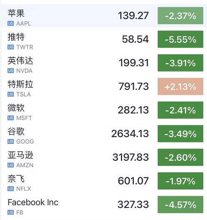Tap the -5.55% change badge for Twitter

point(180,39)
